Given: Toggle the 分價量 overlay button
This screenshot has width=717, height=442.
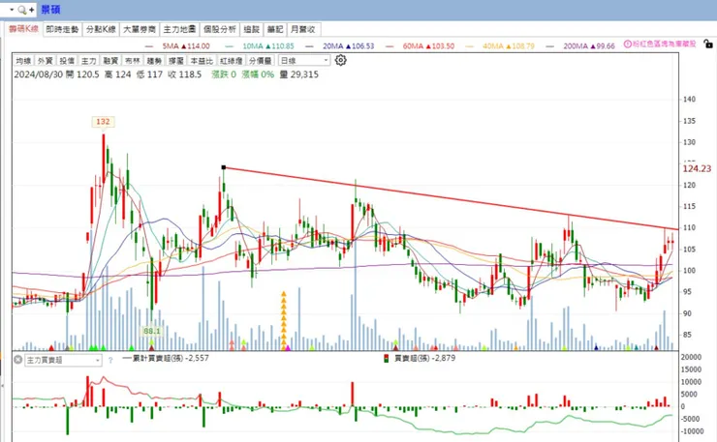Looking at the screenshot, I should click(261, 60).
